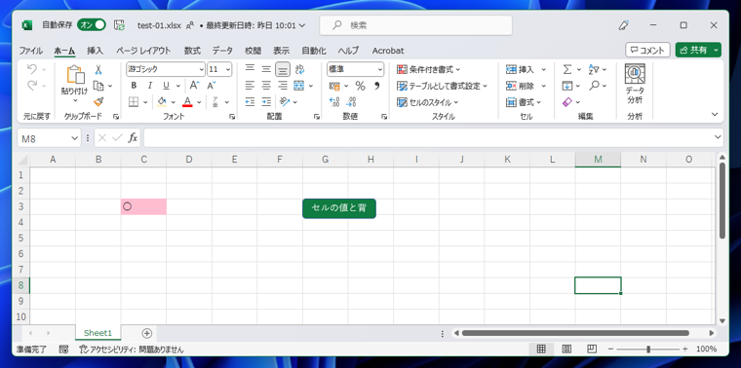The image size is (741, 368).
Task: Open the font name dropdown 游ゴシック
Action: (201, 69)
